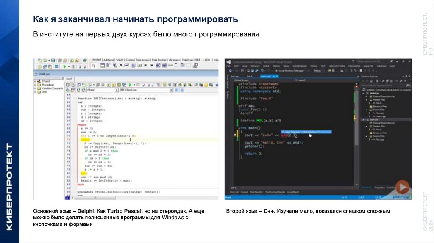Select the StaticLib project row
The width and height of the screenshot is (434, 243).
click(x=386, y=120)
